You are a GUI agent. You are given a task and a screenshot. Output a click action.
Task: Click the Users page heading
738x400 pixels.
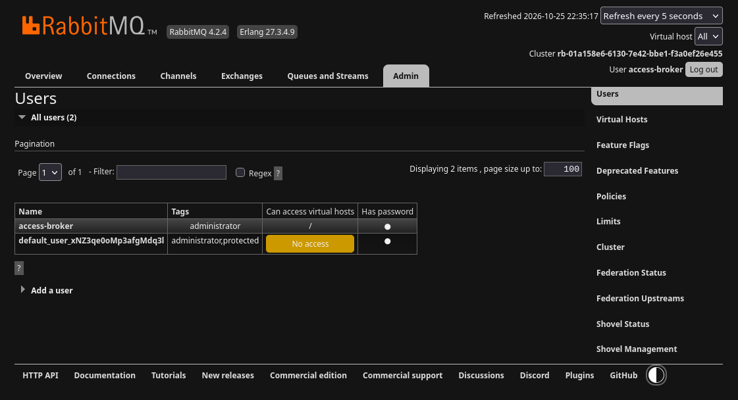click(36, 98)
